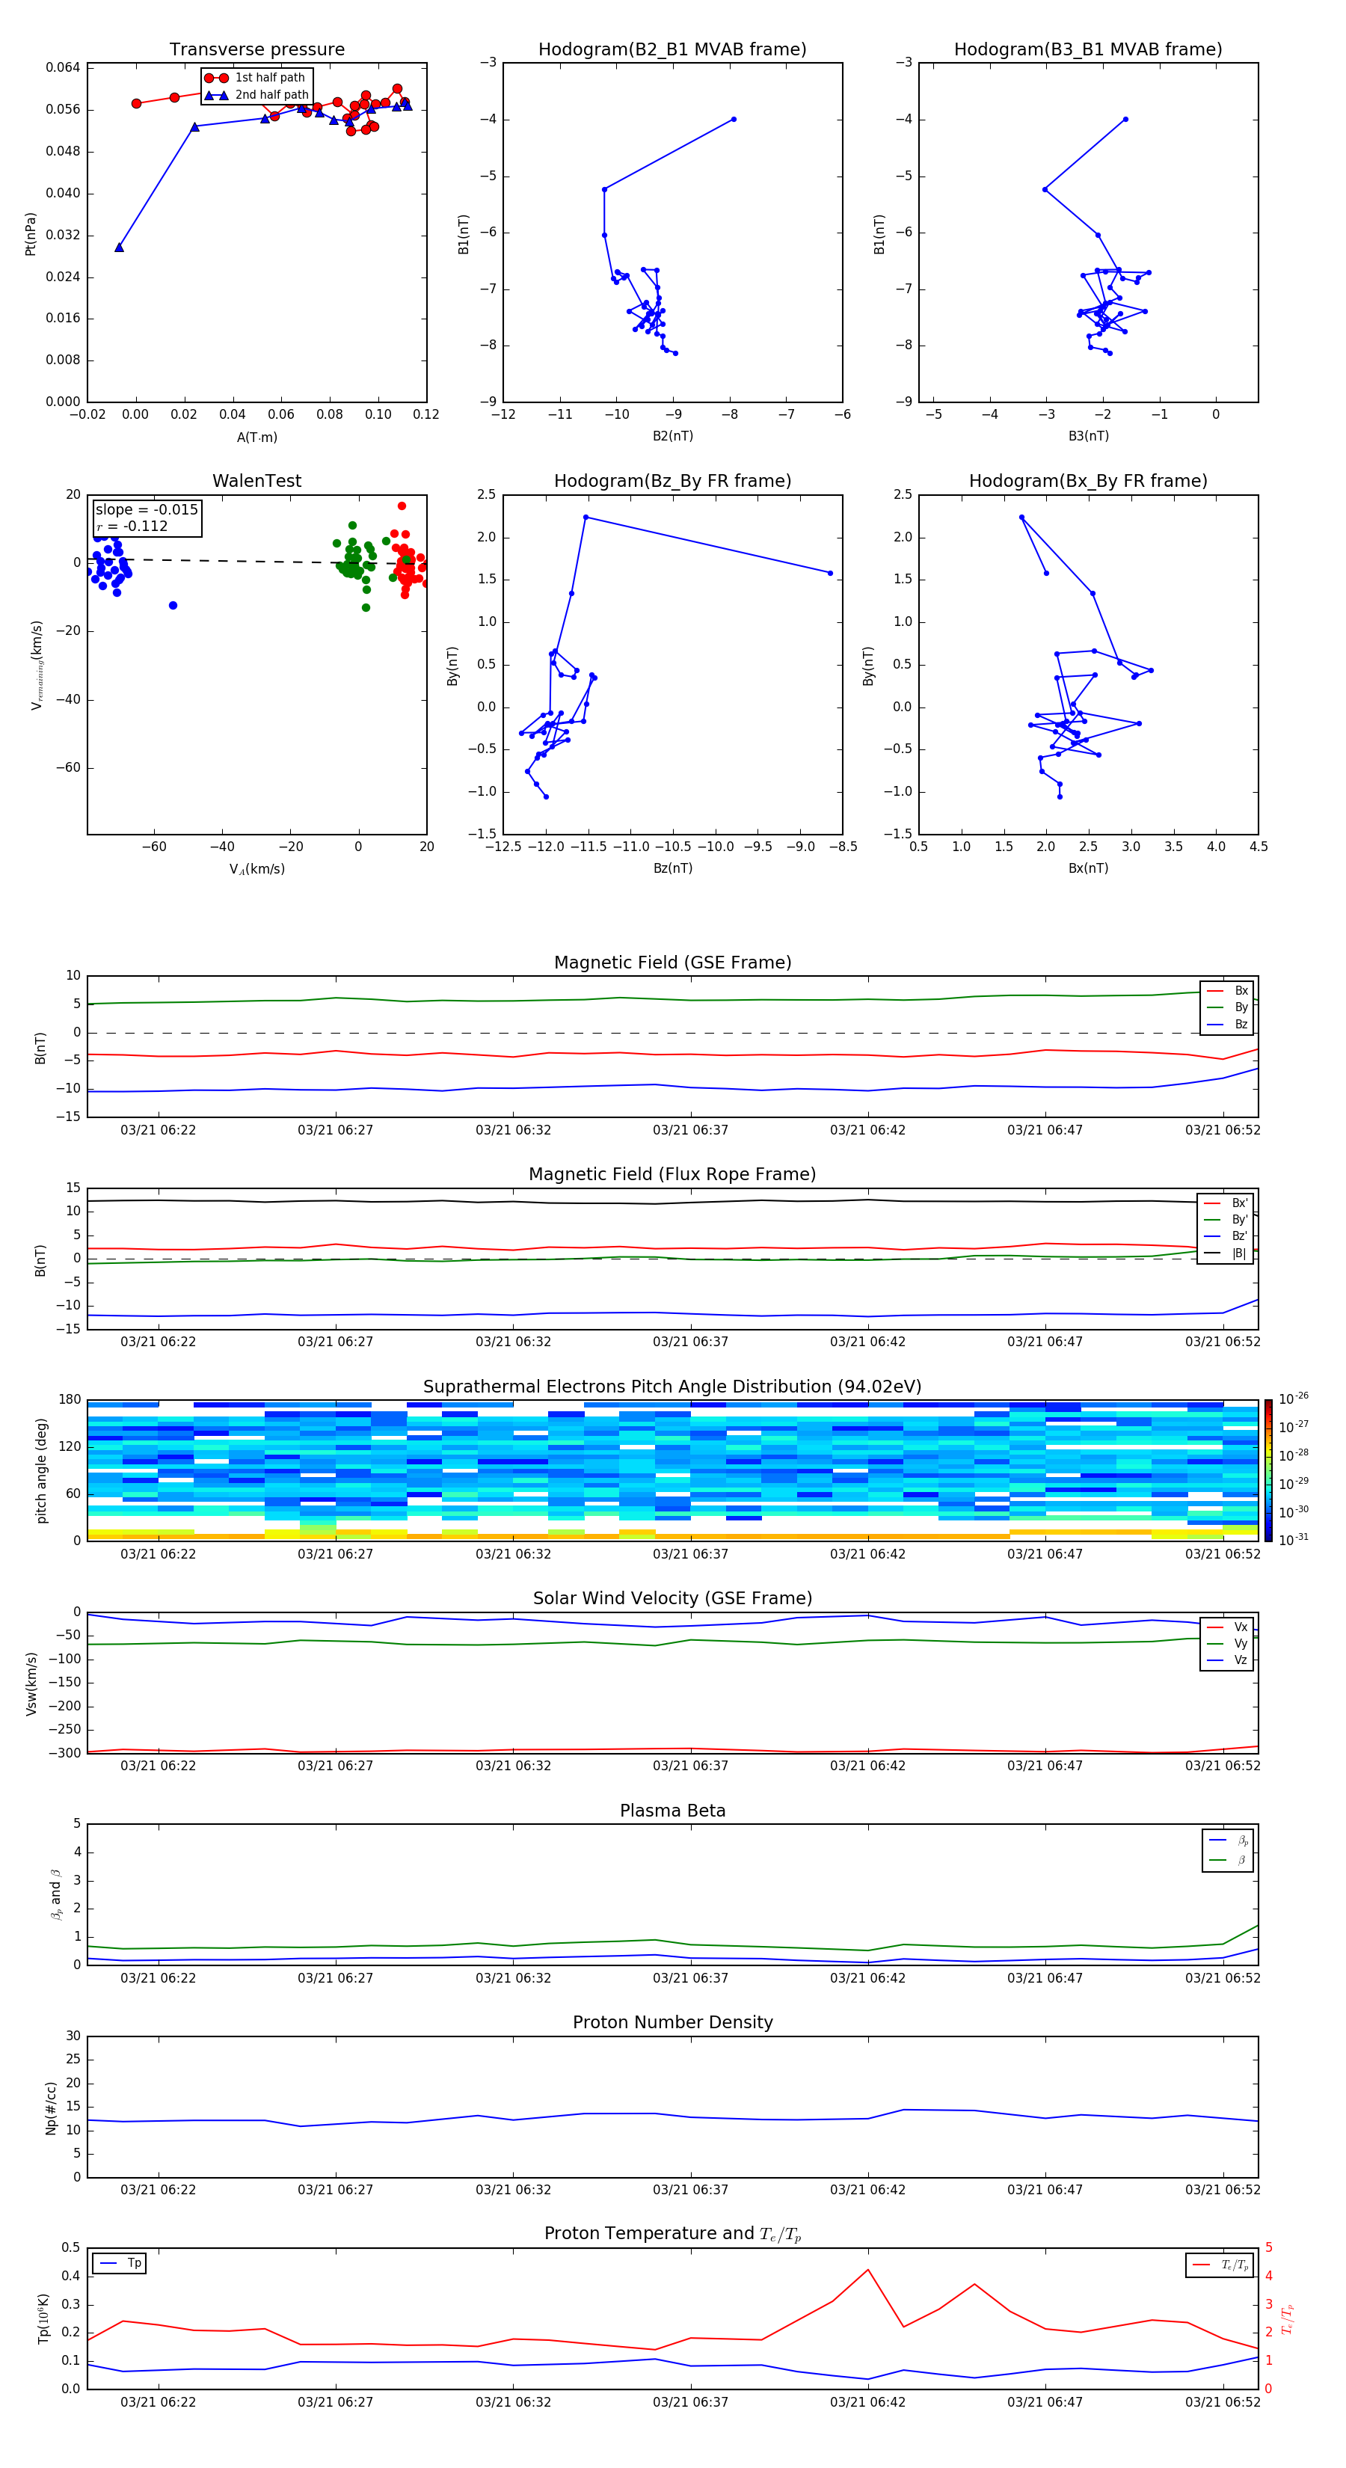Click the 'B2(nT)' x-axis label
1346x2468 pixels.
click(672, 436)
